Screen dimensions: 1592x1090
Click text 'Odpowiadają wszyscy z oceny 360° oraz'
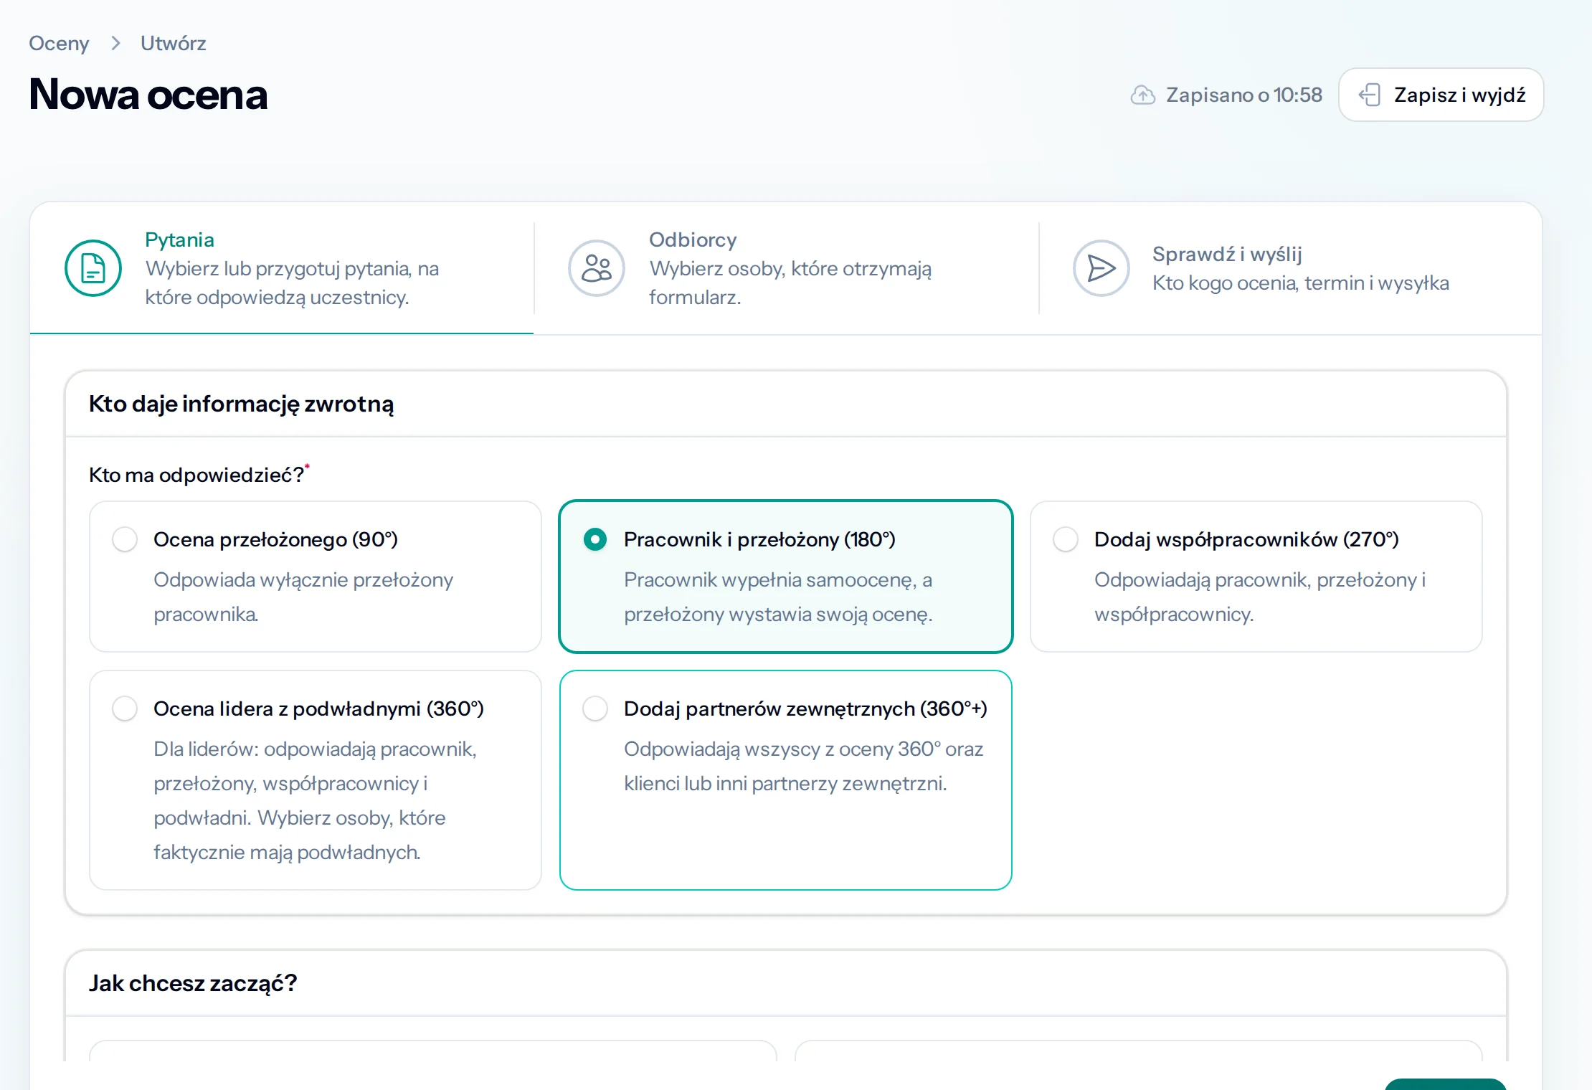click(x=803, y=749)
